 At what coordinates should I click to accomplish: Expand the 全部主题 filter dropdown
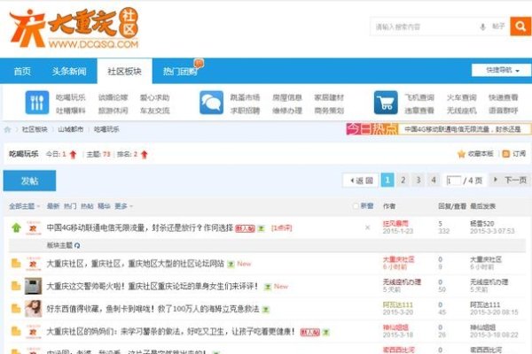pos(24,206)
